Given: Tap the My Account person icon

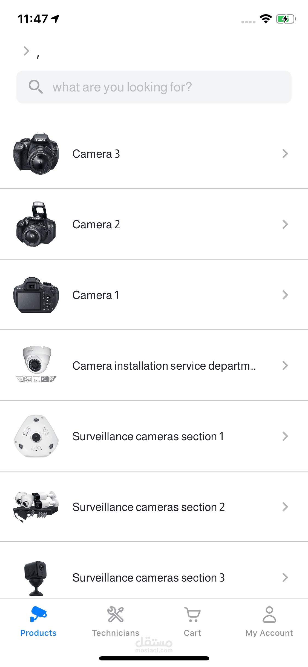Looking at the screenshot, I should tap(269, 615).
